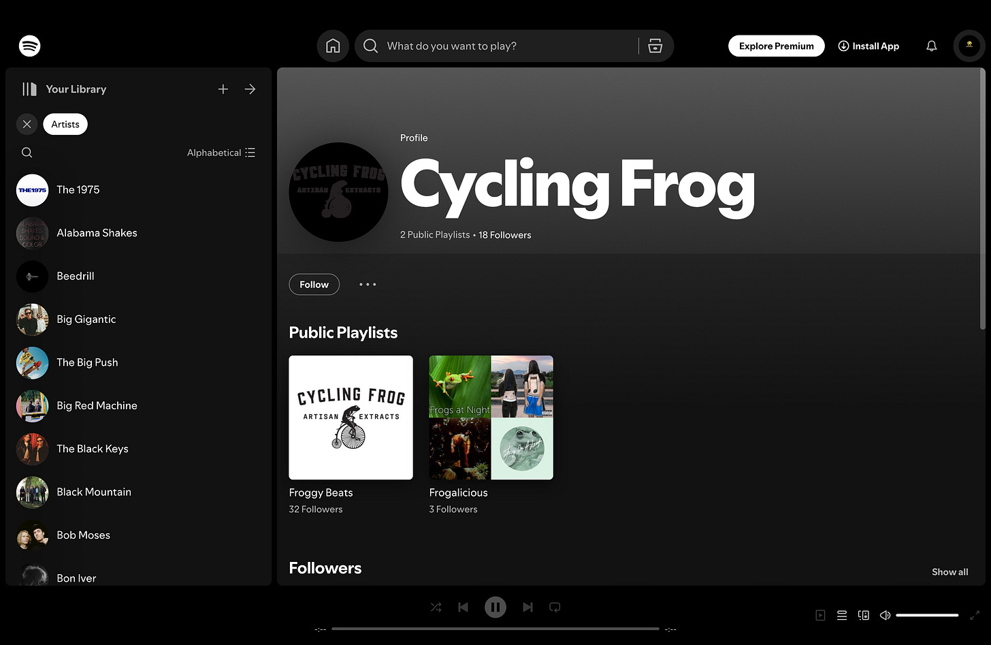Click 32 Followers text under Froggy Beats

pyautogui.click(x=316, y=509)
